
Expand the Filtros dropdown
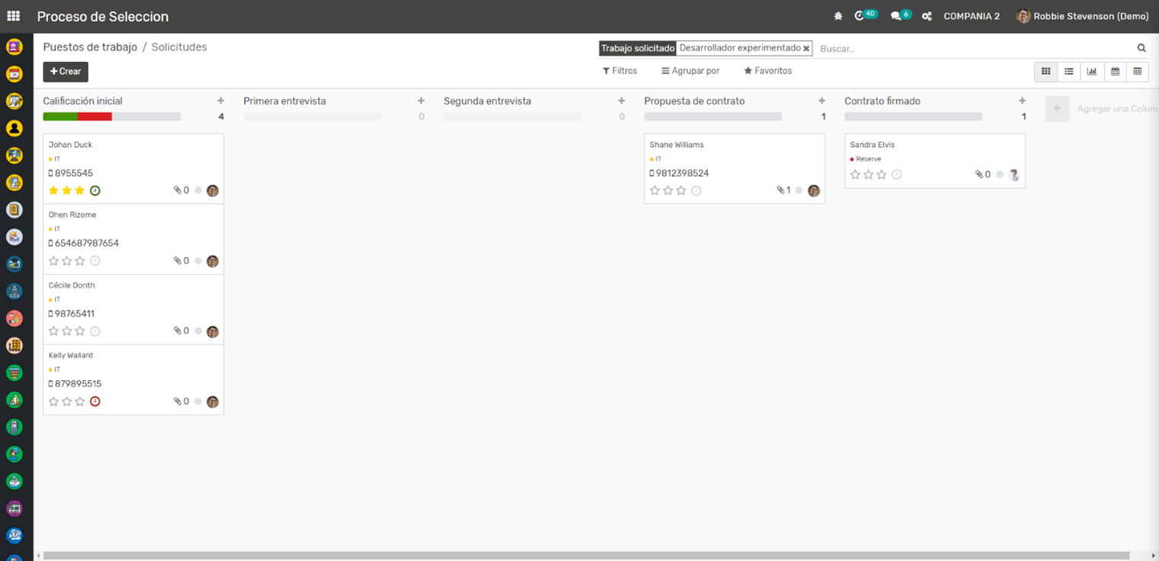619,71
